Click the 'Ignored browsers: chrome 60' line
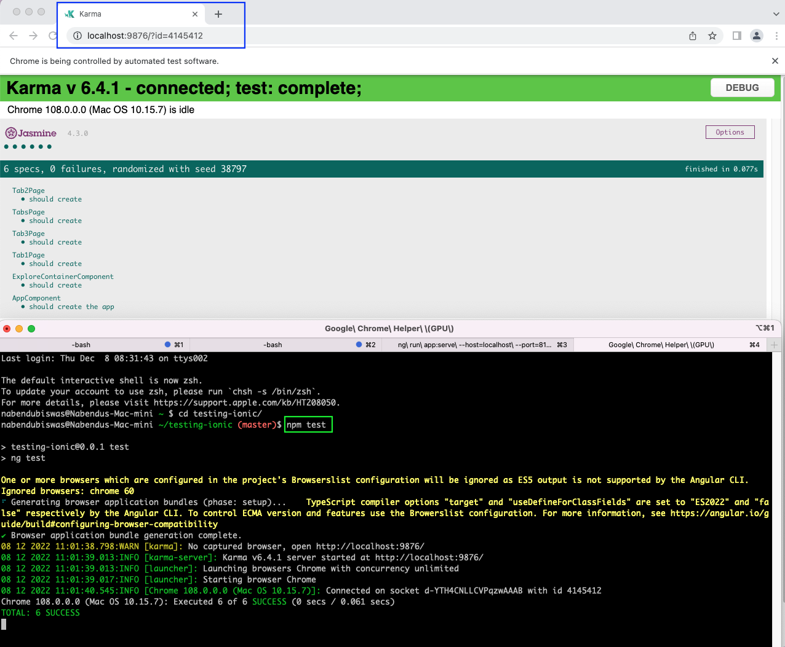785x647 pixels. click(x=68, y=491)
